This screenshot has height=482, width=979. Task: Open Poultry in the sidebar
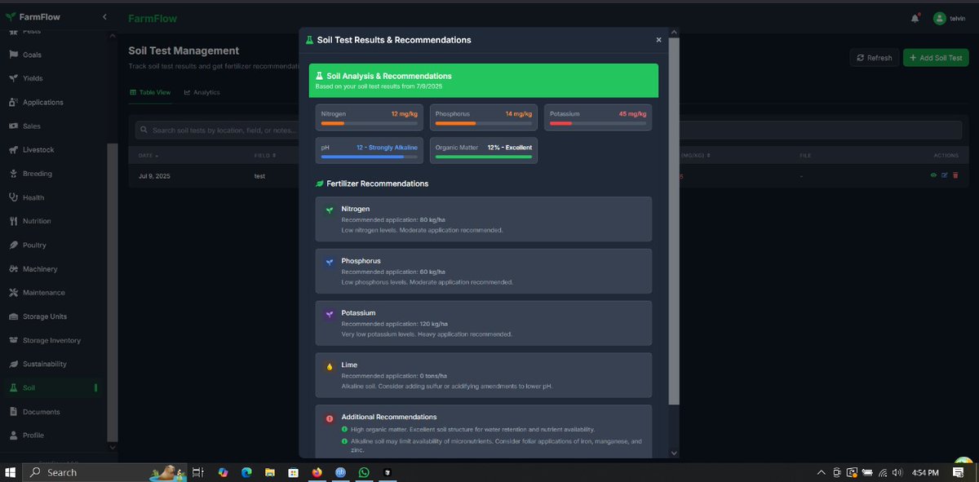click(x=34, y=245)
